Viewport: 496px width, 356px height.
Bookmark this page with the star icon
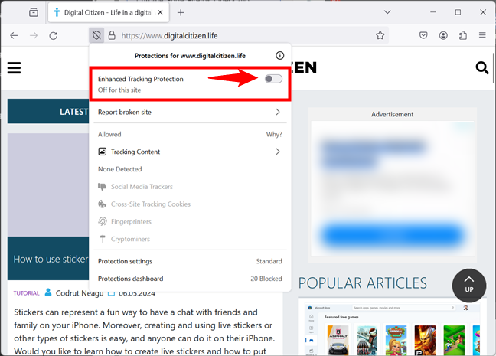(x=380, y=35)
